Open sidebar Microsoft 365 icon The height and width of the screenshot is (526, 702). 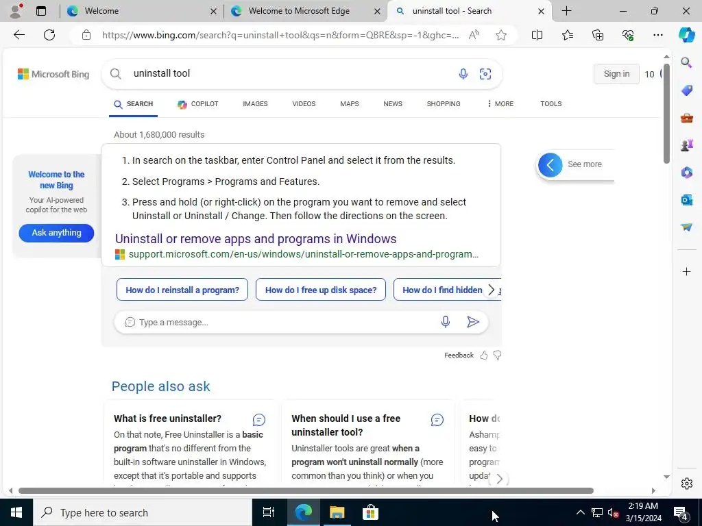click(x=686, y=172)
